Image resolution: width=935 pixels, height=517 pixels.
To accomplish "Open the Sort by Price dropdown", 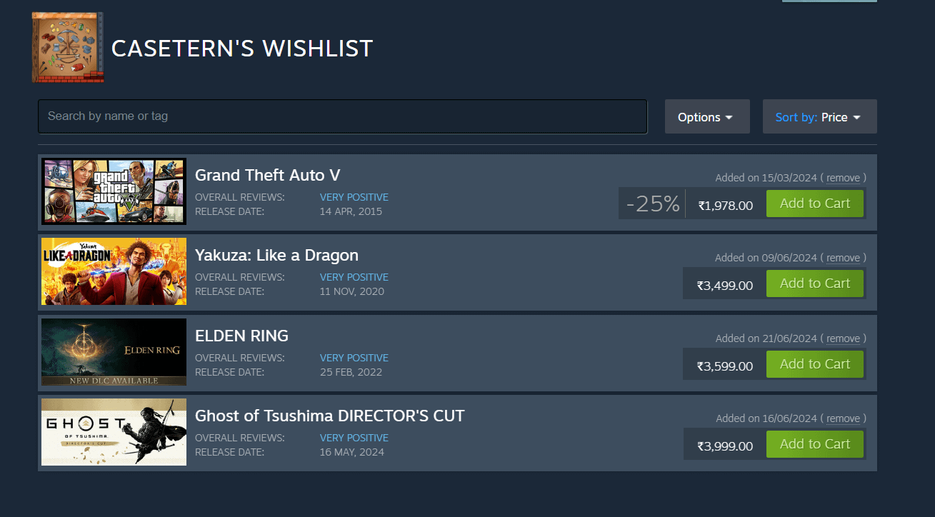I will 819,117.
